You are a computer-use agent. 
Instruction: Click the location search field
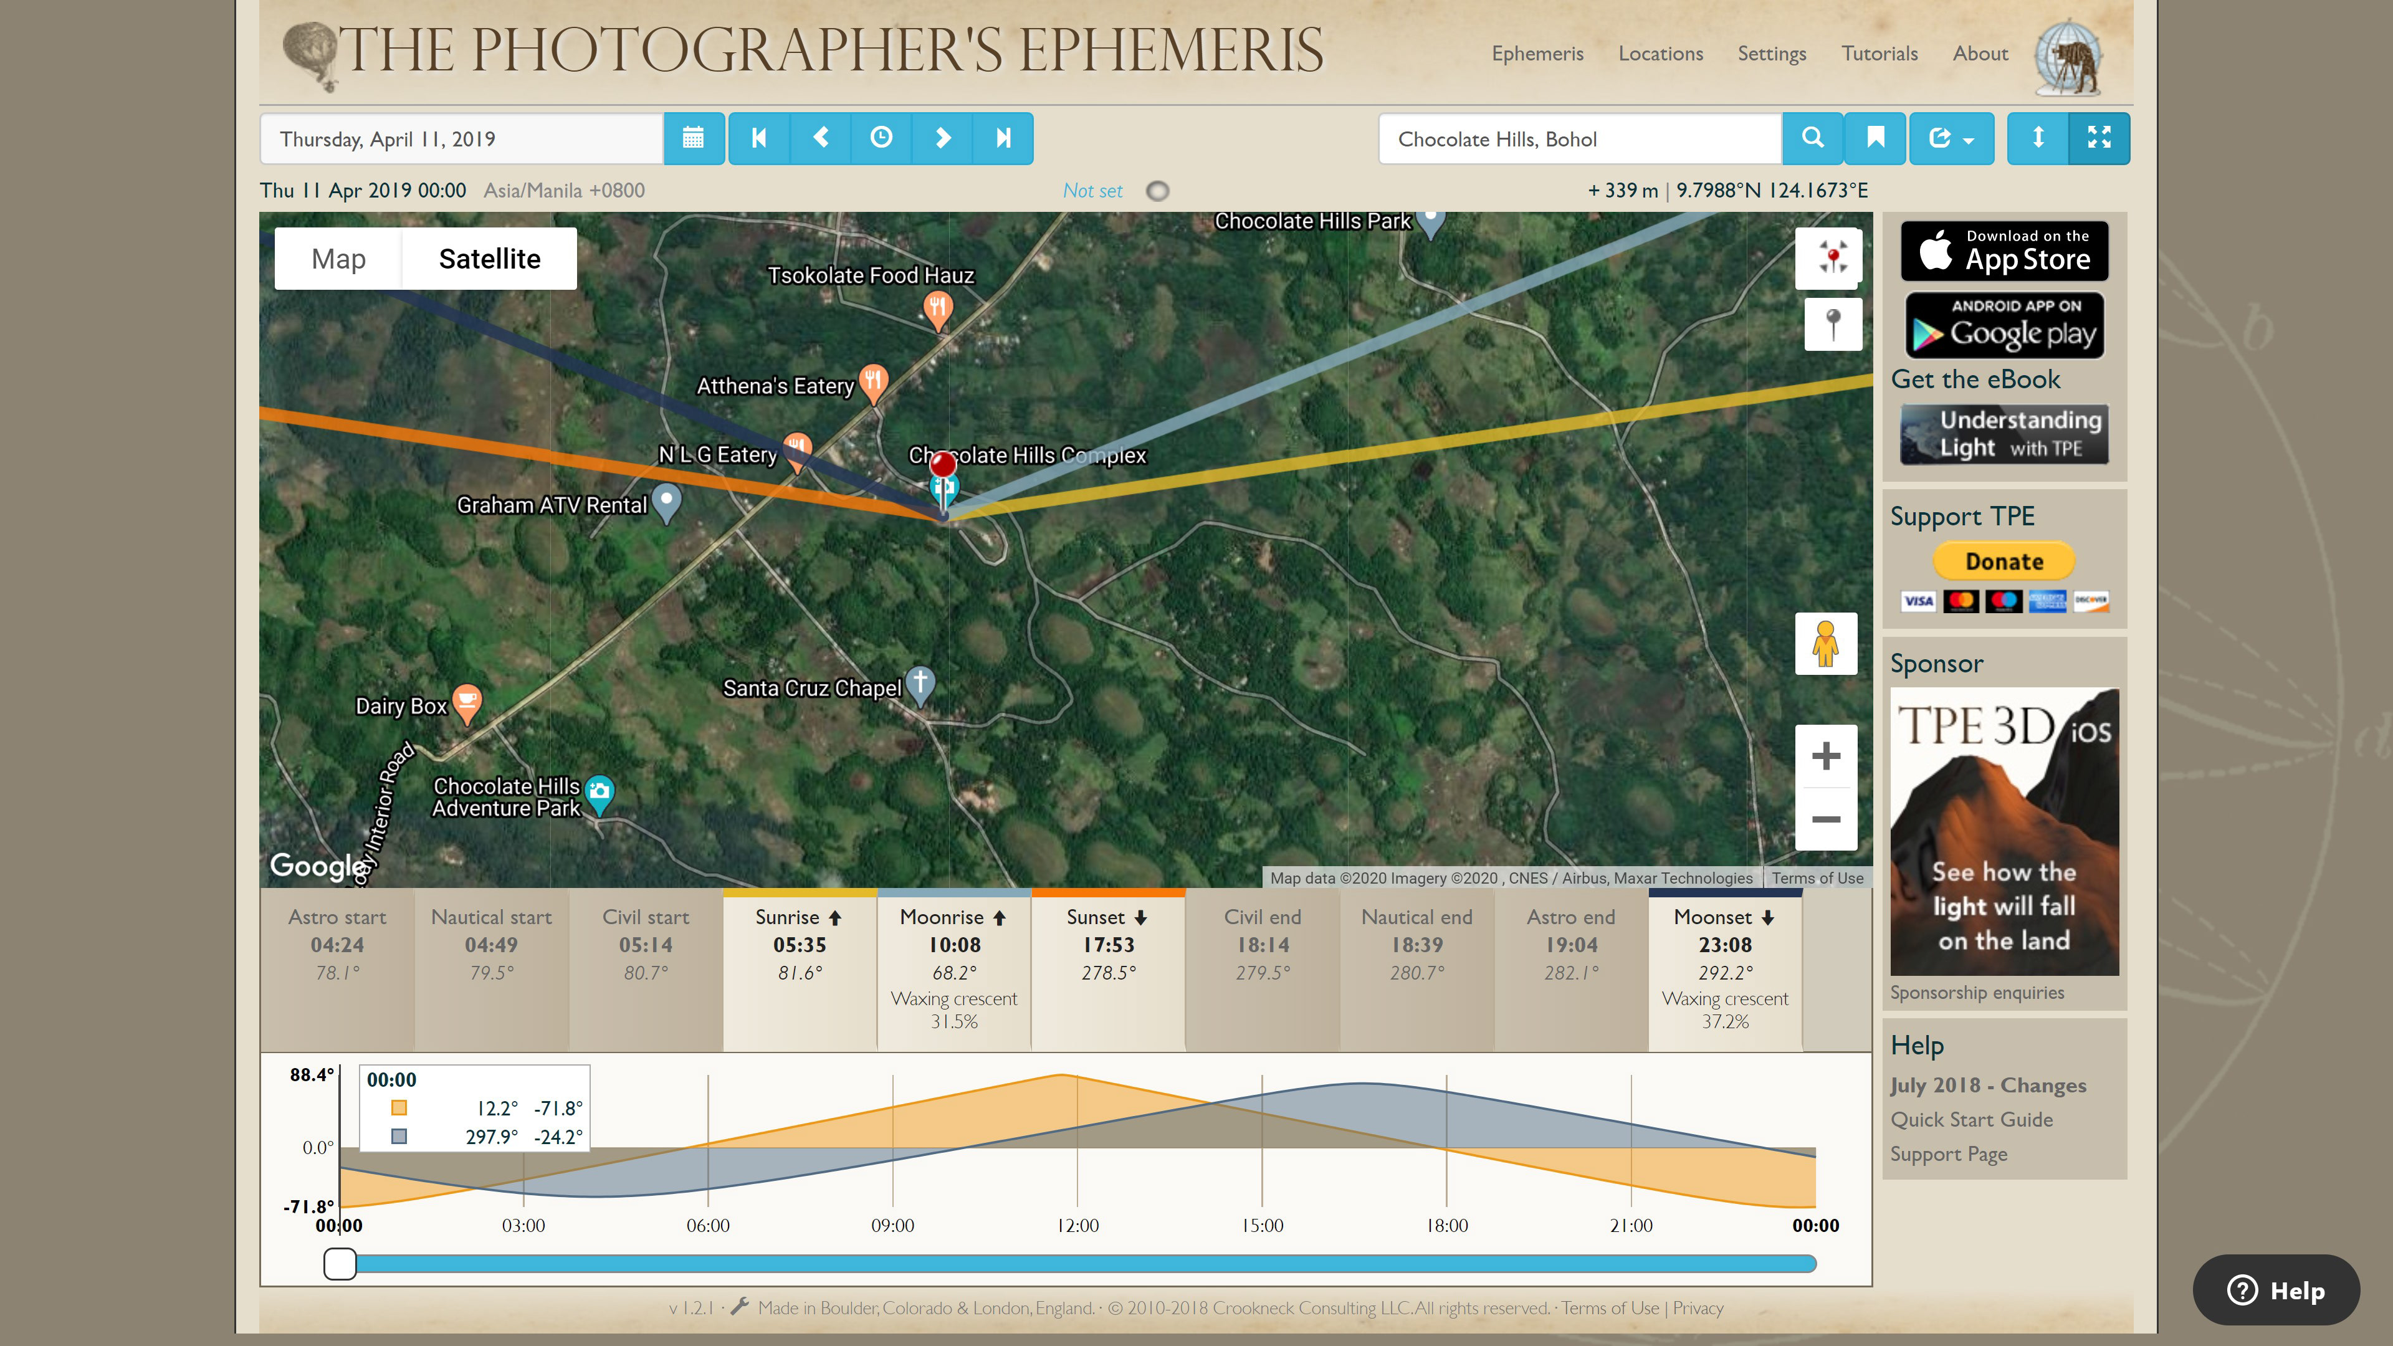coord(1580,138)
